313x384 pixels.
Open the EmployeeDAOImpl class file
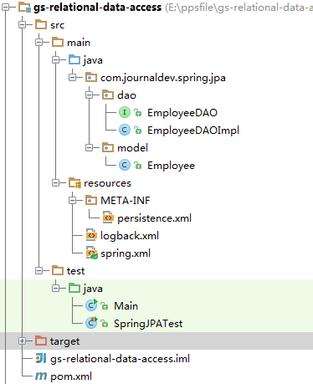pos(193,131)
